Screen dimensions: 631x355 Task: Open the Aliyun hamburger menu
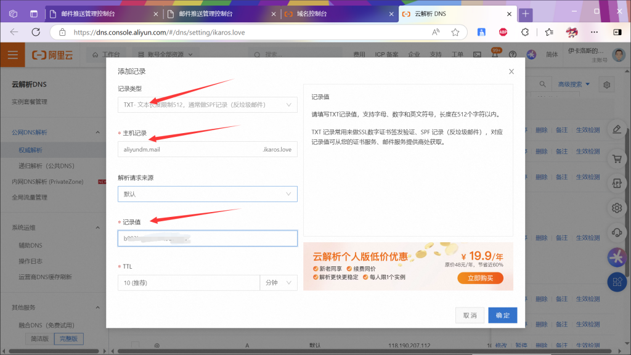[12, 55]
